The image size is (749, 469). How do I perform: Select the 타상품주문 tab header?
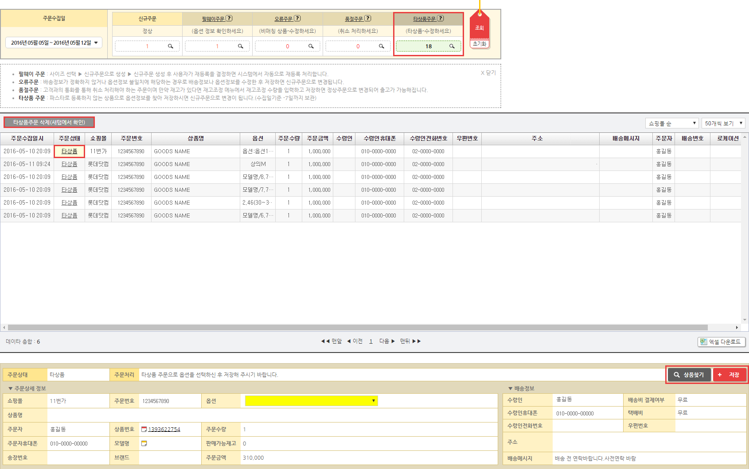[424, 19]
